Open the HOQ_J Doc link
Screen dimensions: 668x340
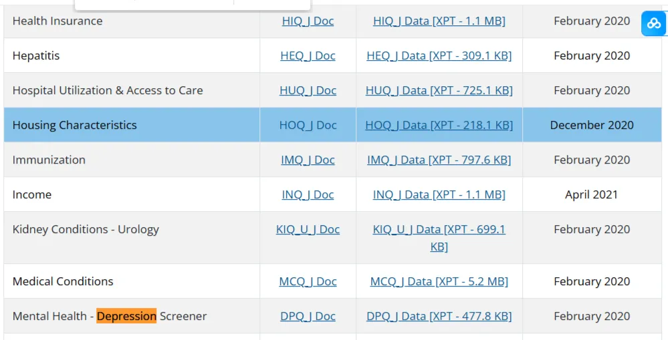308,125
